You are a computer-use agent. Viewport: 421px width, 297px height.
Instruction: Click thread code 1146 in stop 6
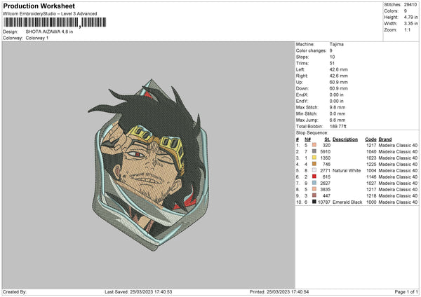pos(371,177)
